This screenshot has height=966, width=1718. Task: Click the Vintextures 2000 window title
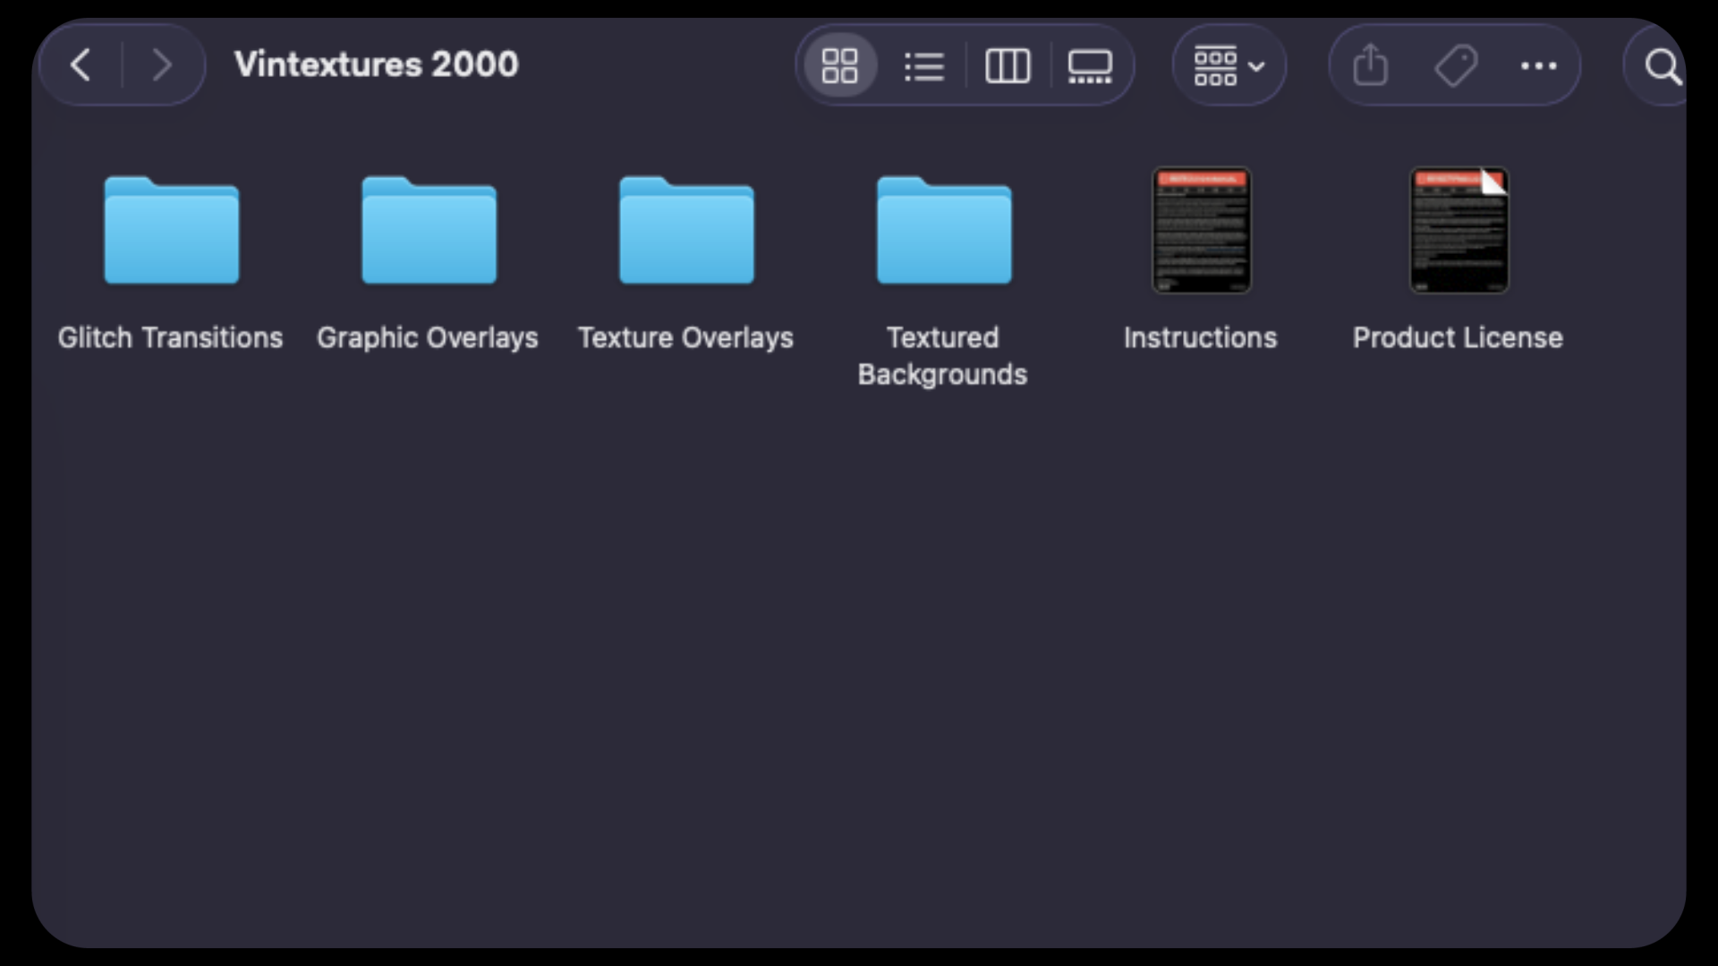click(x=376, y=64)
